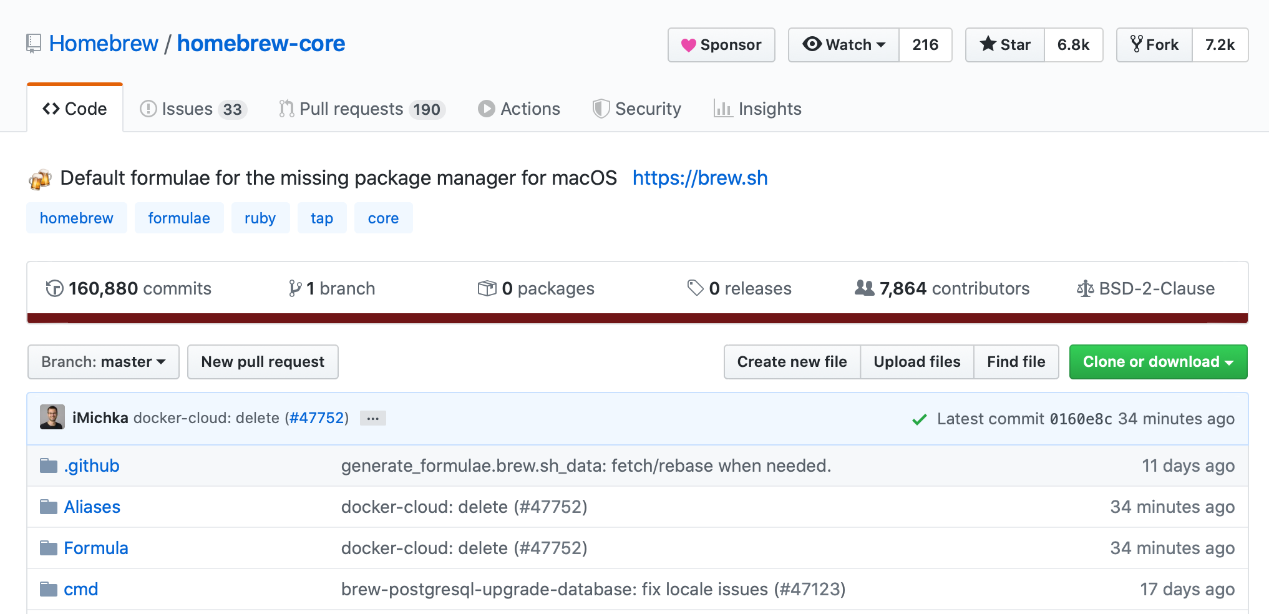Switch to the Issues tab
This screenshot has width=1269, height=614.
193,109
